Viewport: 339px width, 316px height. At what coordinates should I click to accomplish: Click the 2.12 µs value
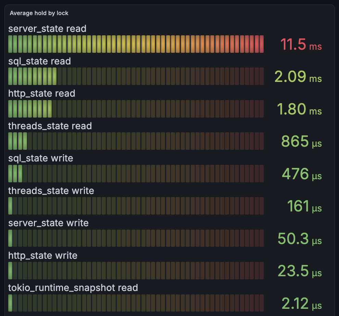pos(302,303)
